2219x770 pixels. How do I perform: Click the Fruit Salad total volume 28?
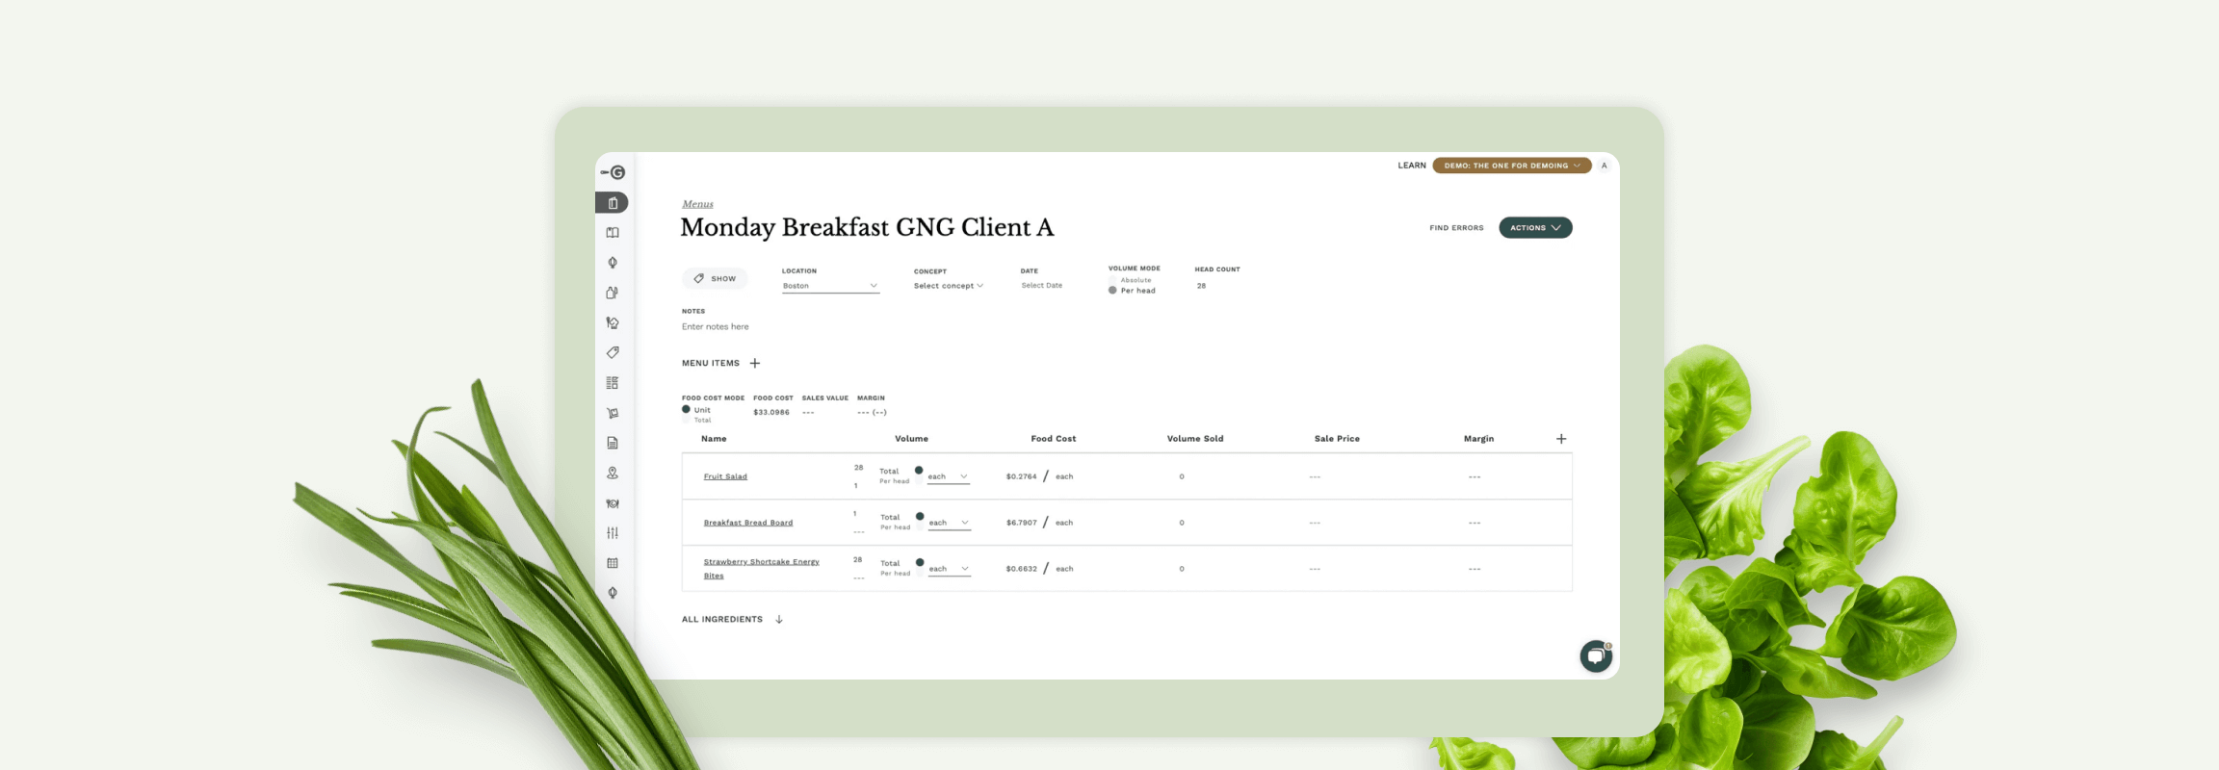(x=858, y=468)
